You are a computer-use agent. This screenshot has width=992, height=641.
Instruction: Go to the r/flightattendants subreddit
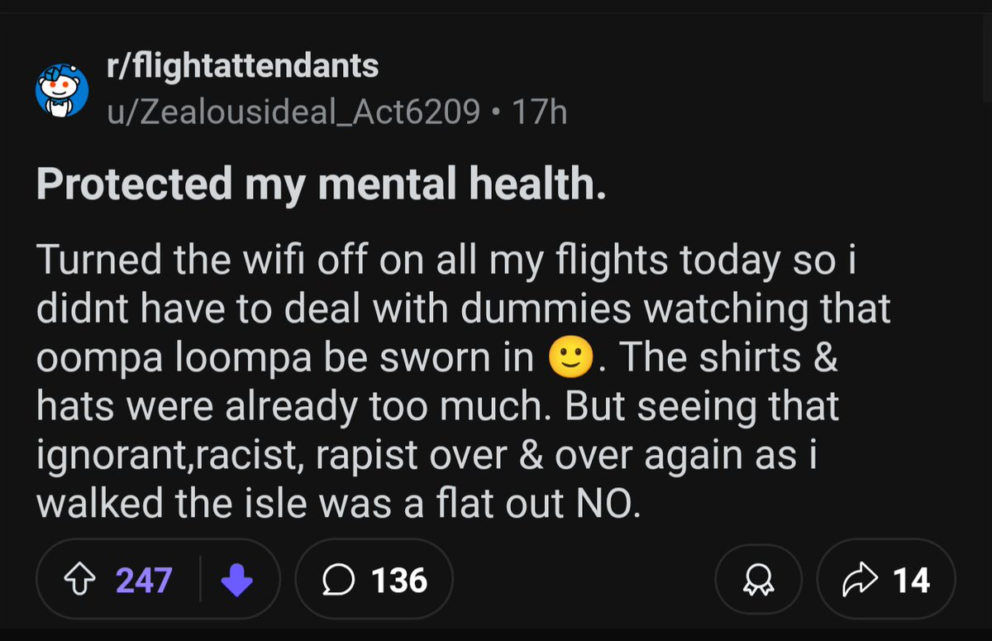(x=243, y=66)
